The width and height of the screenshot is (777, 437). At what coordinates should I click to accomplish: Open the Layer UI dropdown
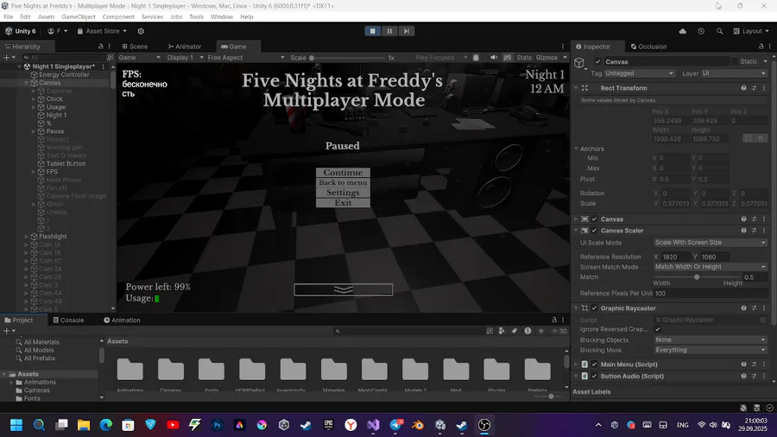click(734, 73)
